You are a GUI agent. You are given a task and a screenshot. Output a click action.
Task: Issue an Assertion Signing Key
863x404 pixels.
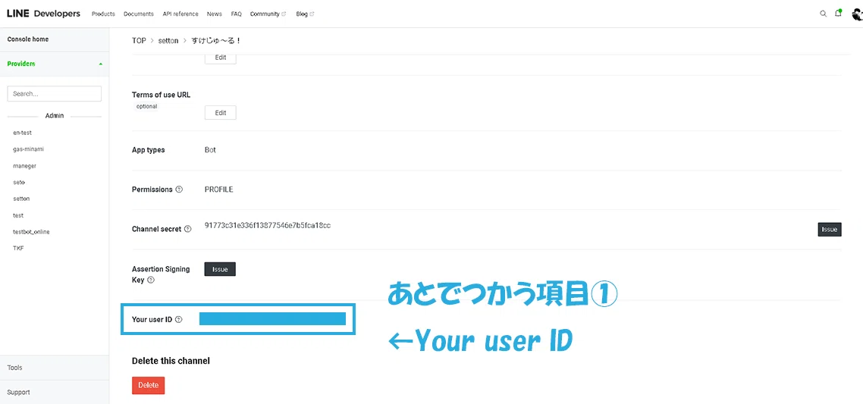220,269
